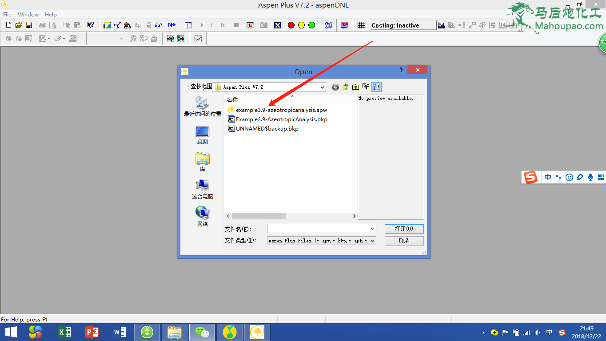Click the 取消 cancel button
This screenshot has width=606, height=341.
pos(404,241)
